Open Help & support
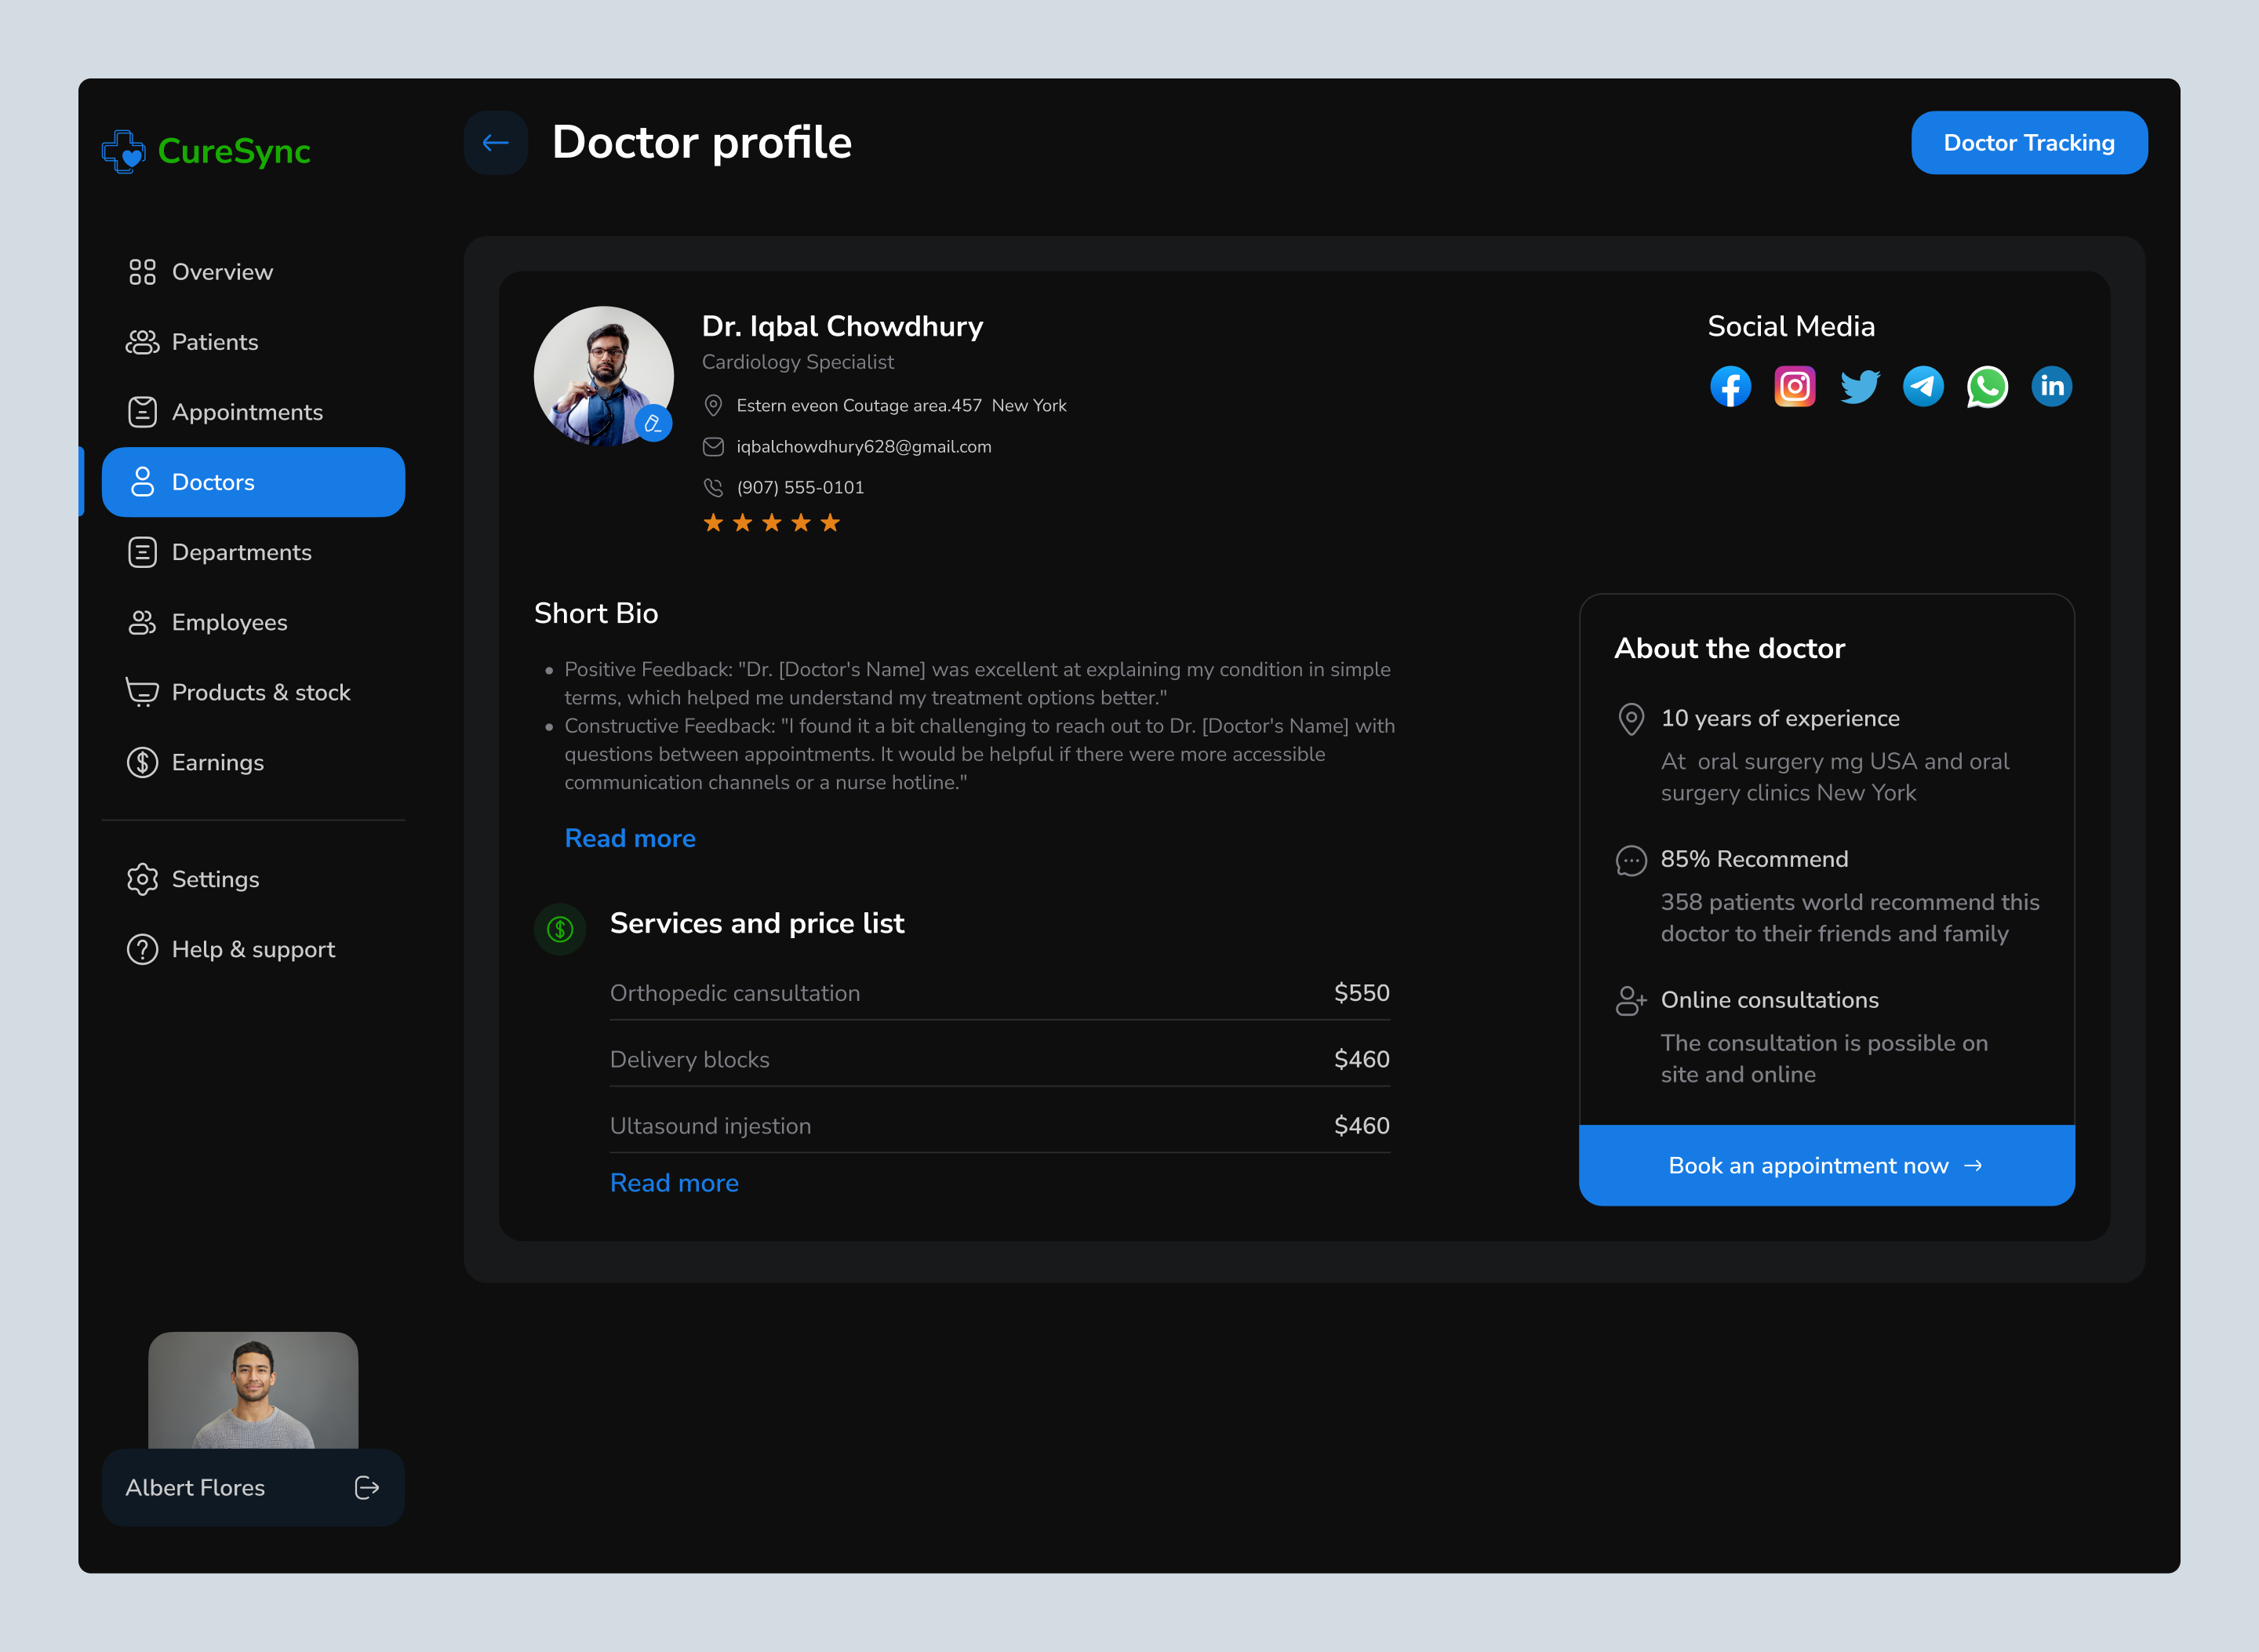 coord(253,949)
